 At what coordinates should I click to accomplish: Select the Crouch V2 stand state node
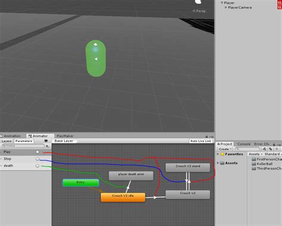pos(188,168)
